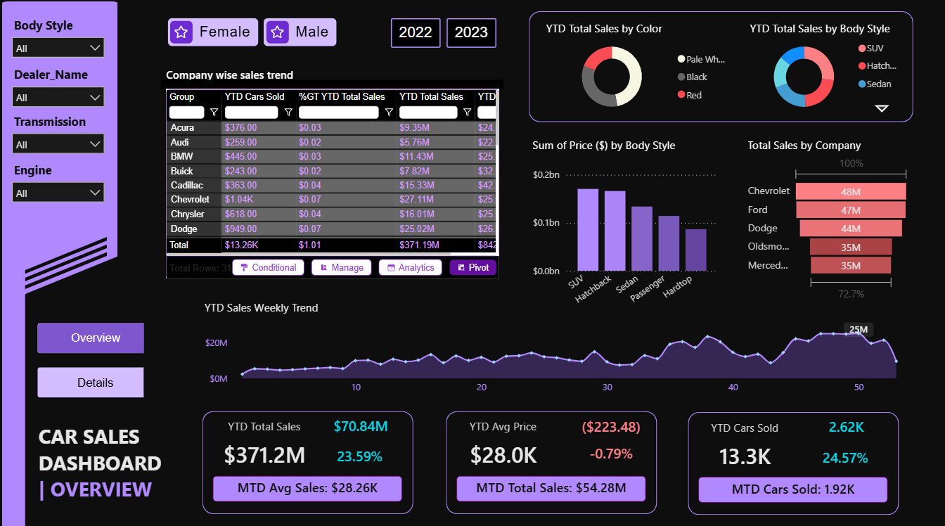Switch to the Overview page
Image resolution: width=945 pixels, height=526 pixels.
[x=91, y=338]
